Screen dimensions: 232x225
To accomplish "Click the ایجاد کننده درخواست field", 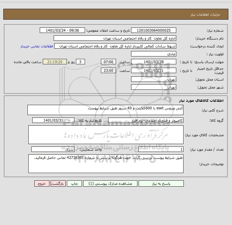I will point(115,46).
